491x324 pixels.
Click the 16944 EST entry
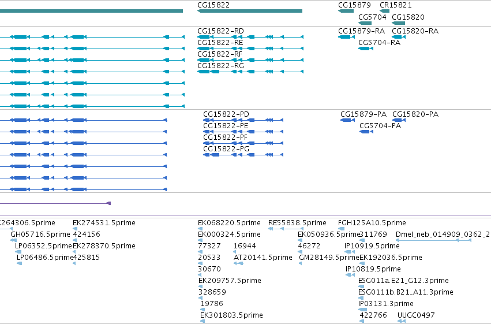tap(245, 246)
